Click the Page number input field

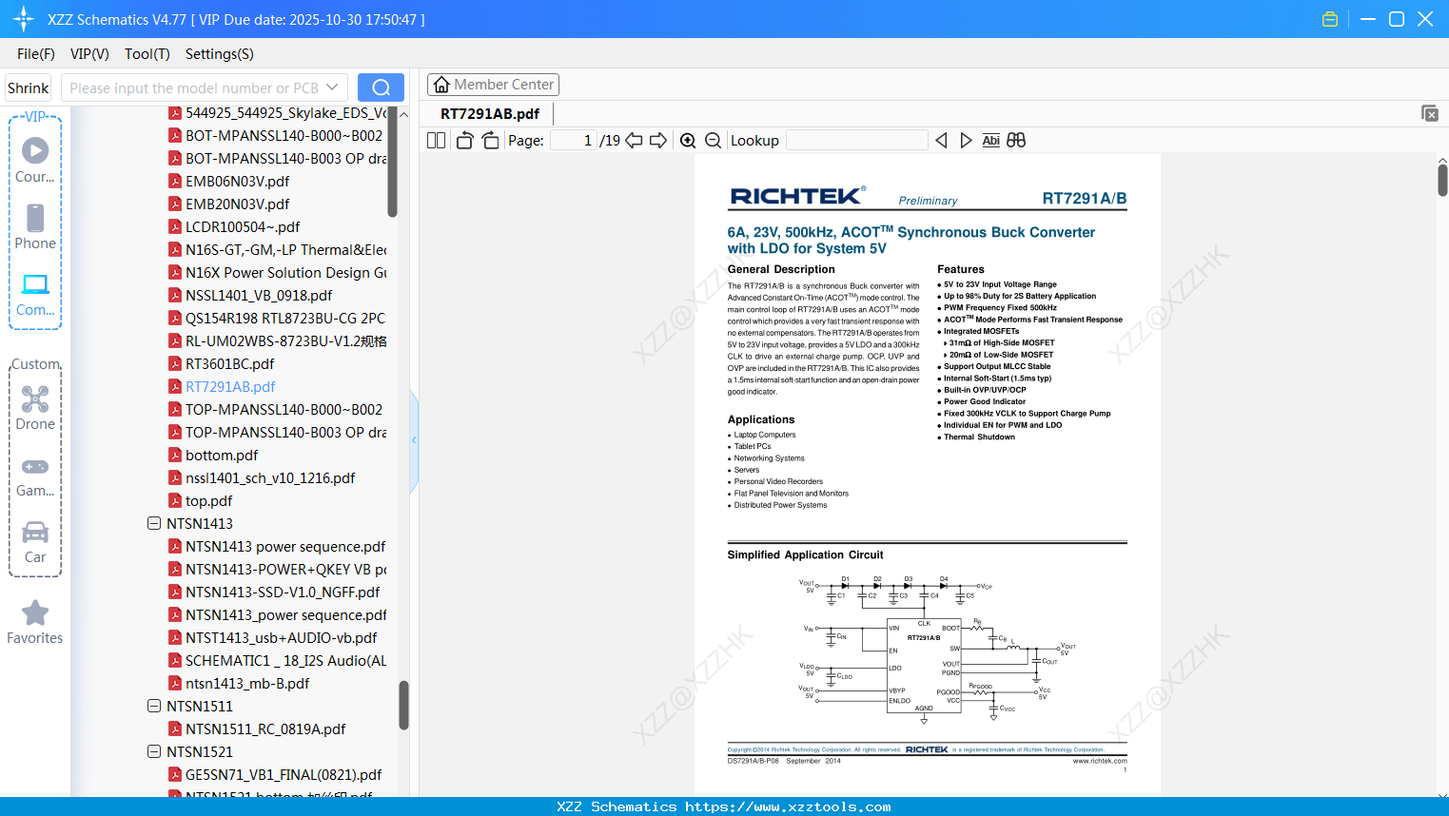tap(574, 141)
